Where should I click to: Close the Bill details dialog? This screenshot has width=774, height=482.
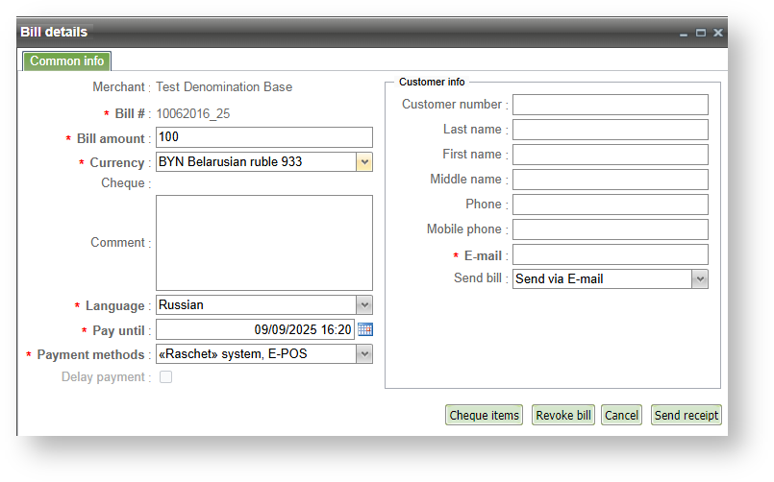point(718,33)
